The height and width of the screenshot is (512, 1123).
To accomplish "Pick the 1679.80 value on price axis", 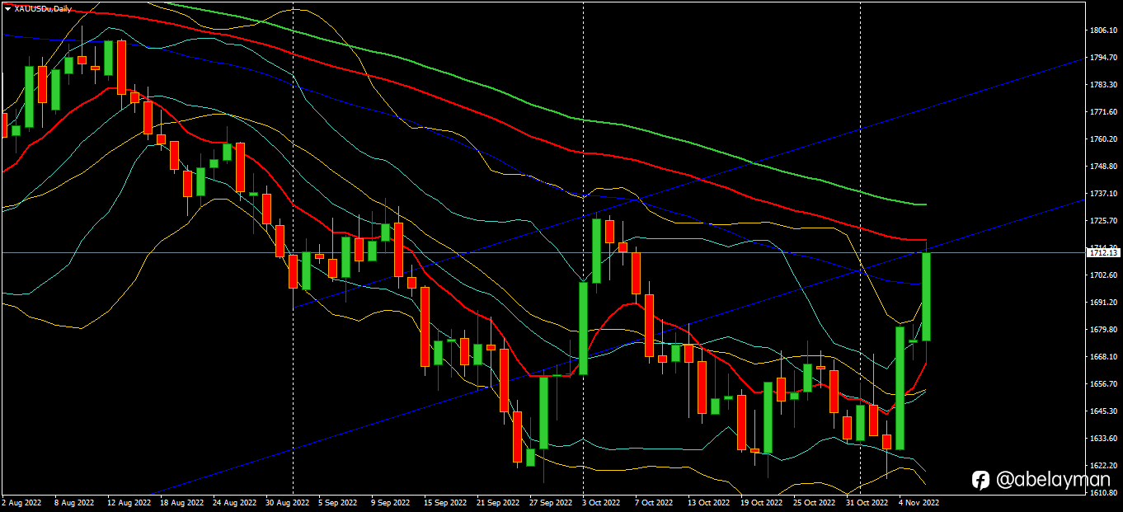I will (x=1102, y=330).
